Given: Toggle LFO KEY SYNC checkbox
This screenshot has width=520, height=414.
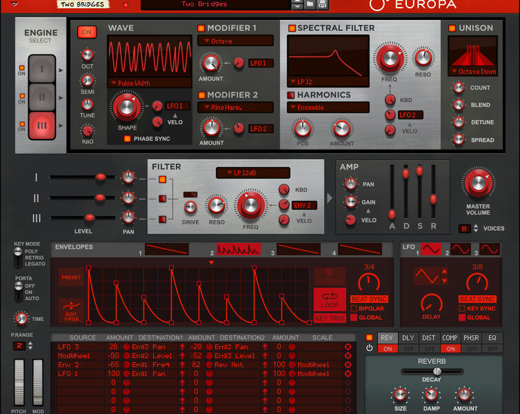Looking at the screenshot, I should 461,308.
